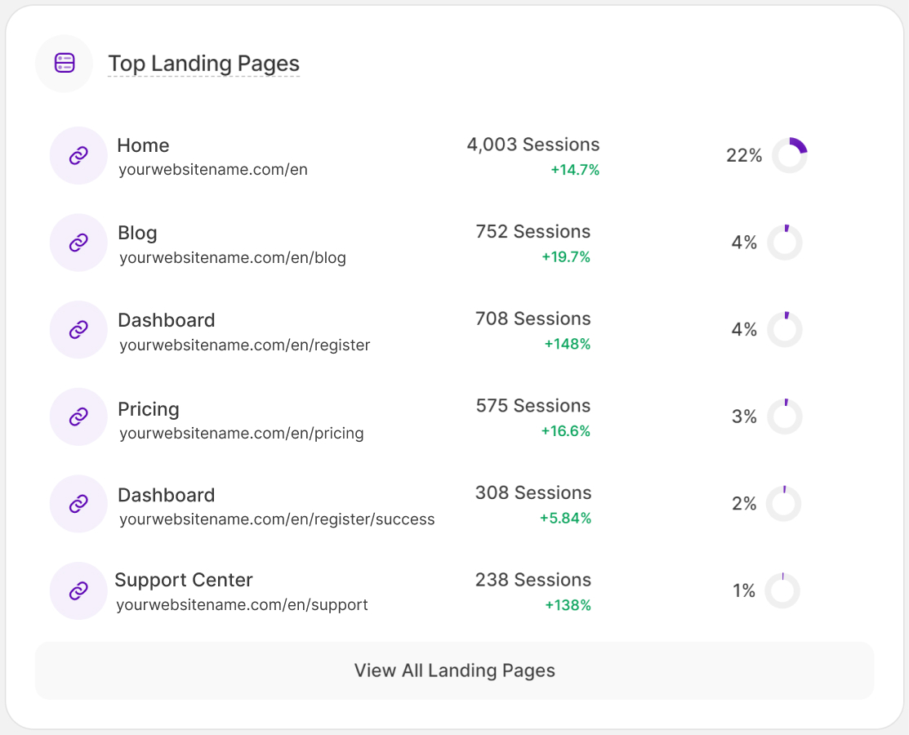Screen dimensions: 909x735
Task: Click the donut chart in the Blog row
Action: point(785,243)
